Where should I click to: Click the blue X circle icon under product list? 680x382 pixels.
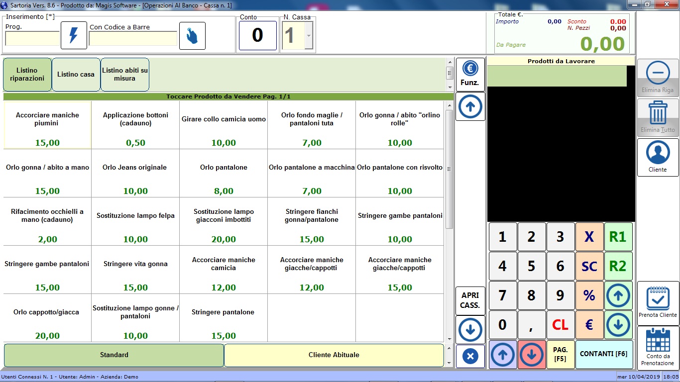[x=470, y=356]
